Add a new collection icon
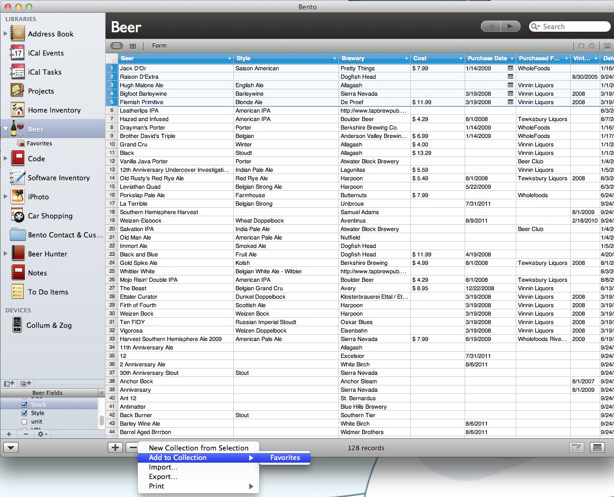Viewport: 614px width, 497px height. click(26, 383)
